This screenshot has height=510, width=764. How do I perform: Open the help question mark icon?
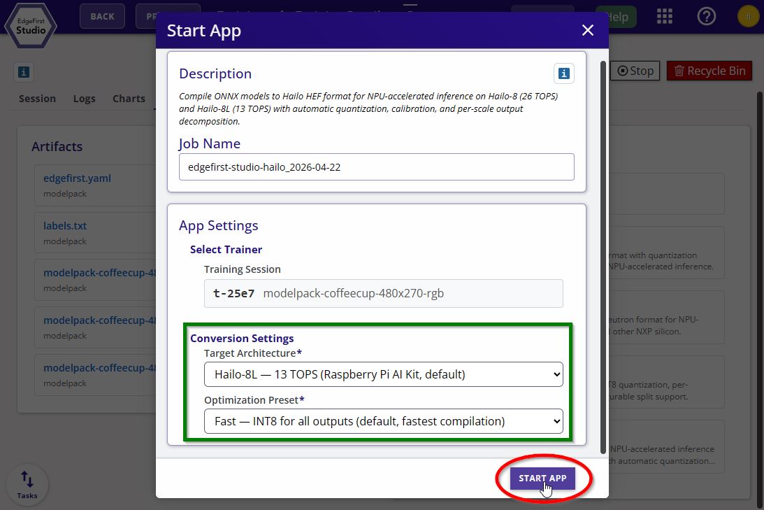(706, 17)
